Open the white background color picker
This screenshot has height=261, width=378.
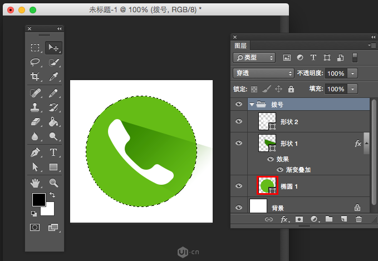point(49,210)
